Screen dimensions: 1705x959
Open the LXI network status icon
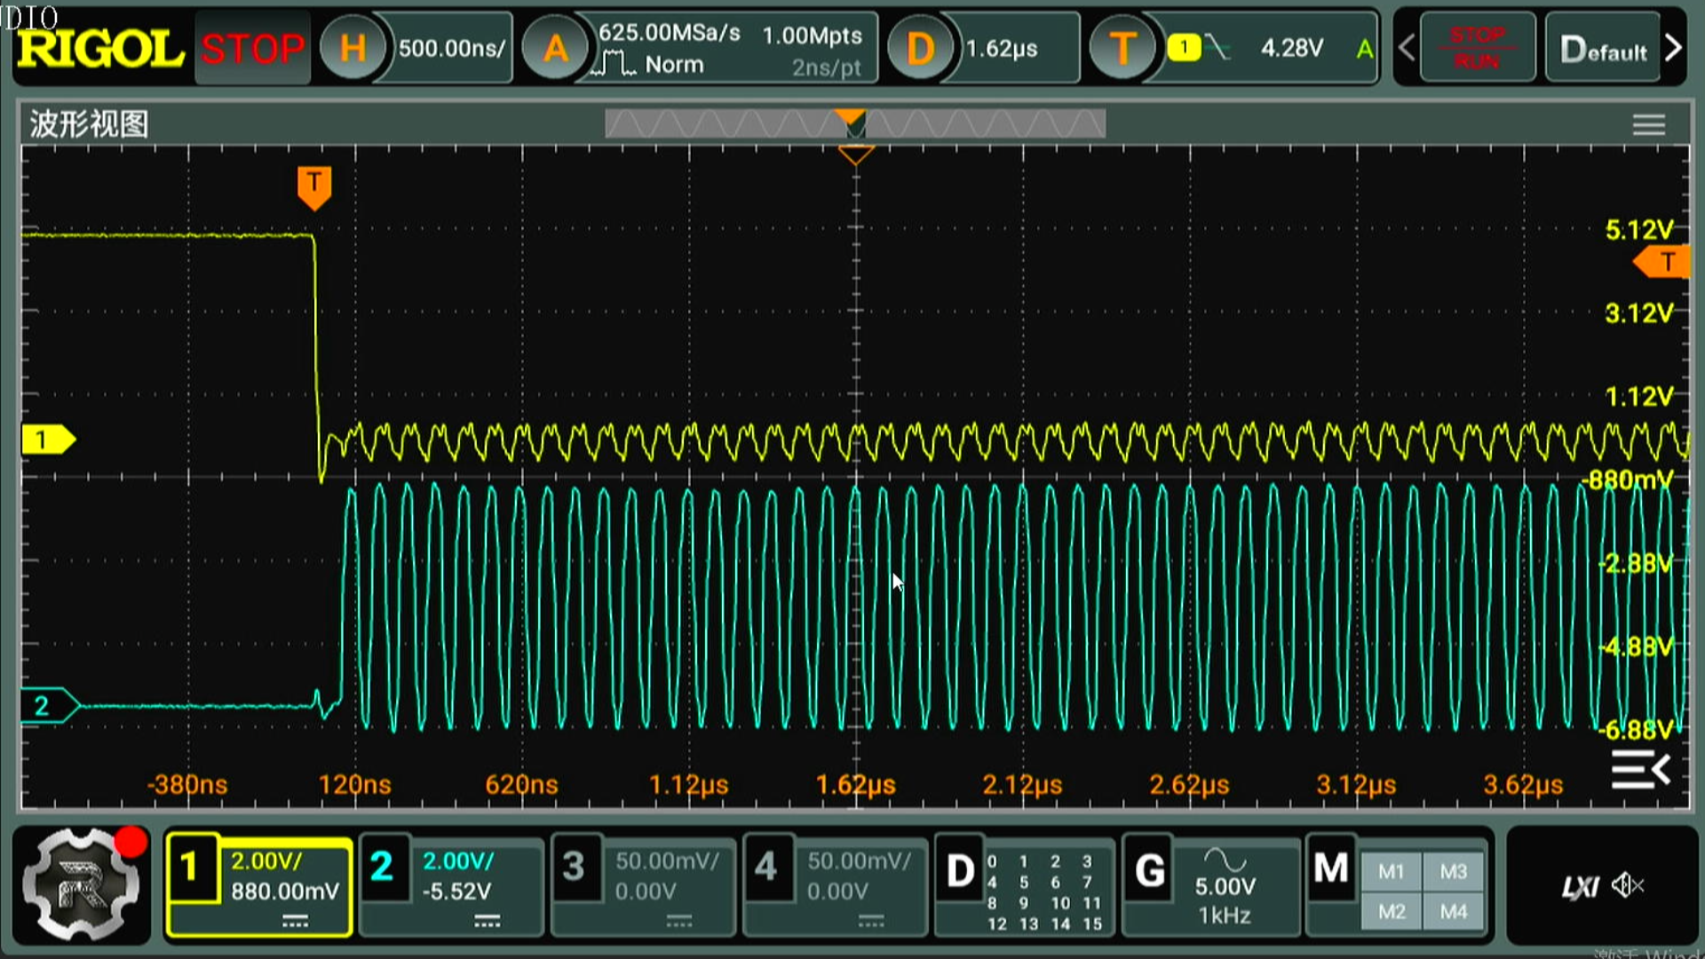point(1580,886)
